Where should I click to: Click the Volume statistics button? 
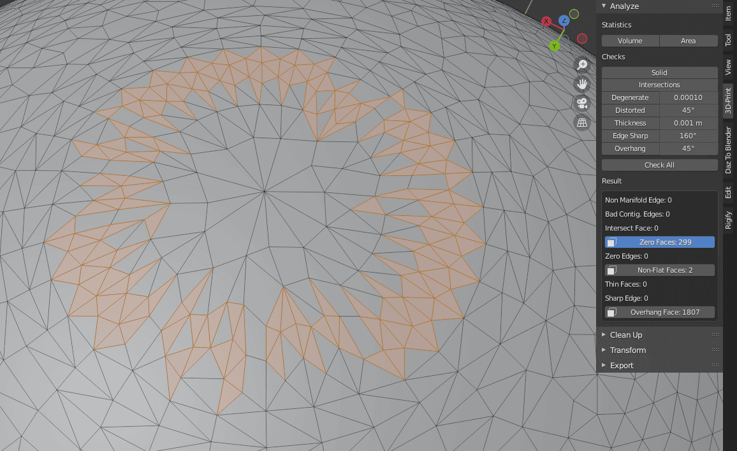pos(630,40)
